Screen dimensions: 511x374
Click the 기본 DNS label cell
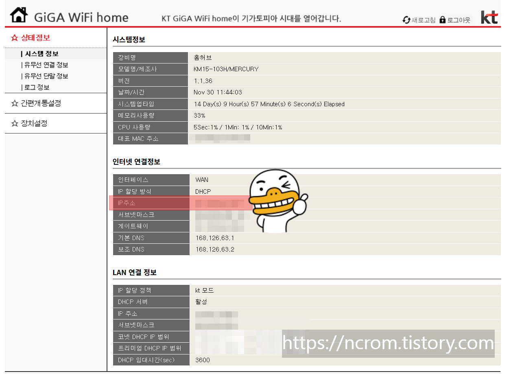click(x=151, y=238)
